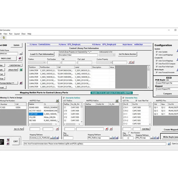Click the PADS LOGIC button

point(8,58)
